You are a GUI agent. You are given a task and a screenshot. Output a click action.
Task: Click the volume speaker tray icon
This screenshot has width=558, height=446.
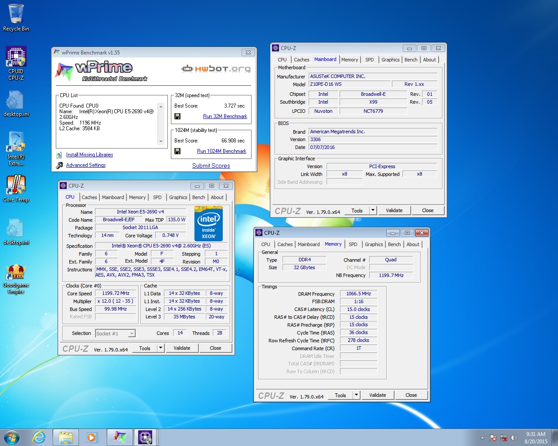(514, 438)
